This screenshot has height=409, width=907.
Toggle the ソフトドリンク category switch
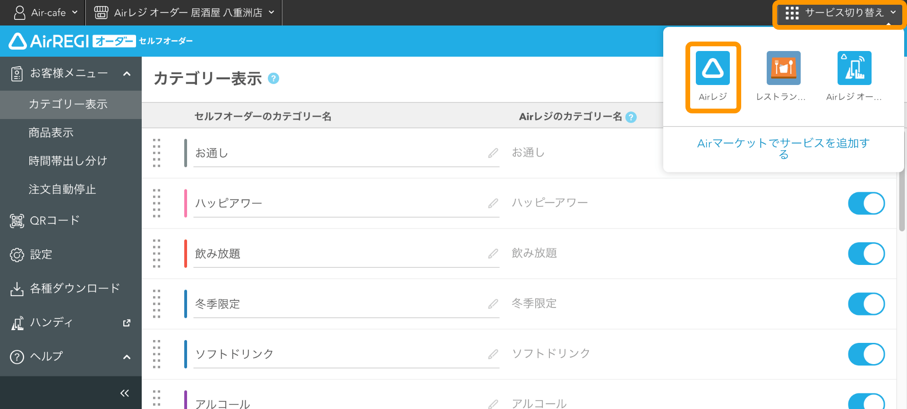[x=866, y=354]
